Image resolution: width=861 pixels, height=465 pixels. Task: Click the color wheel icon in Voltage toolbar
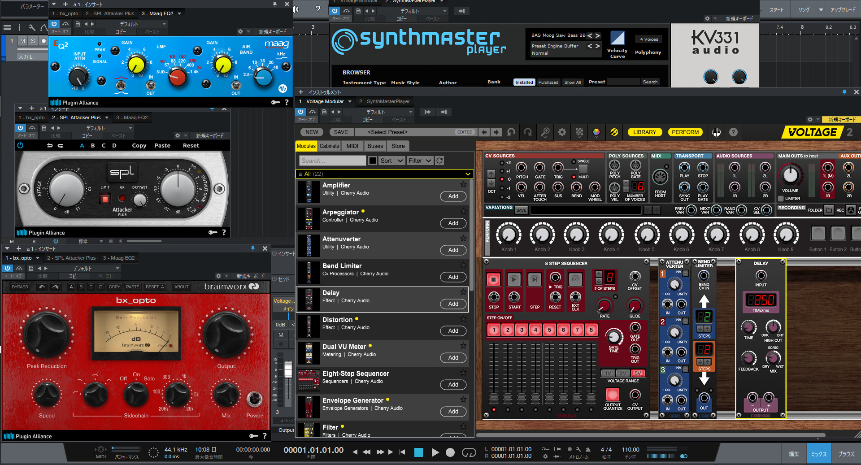tap(596, 132)
